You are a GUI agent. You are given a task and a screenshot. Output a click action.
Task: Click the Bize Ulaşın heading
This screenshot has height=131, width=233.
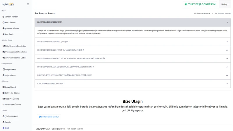tap(133, 101)
